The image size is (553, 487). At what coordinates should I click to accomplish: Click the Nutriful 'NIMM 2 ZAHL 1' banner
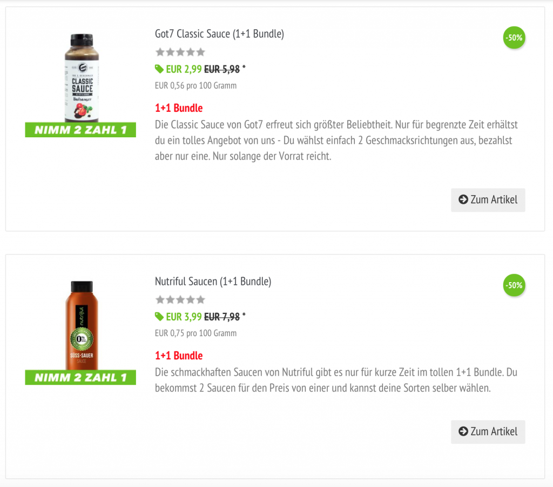80,378
